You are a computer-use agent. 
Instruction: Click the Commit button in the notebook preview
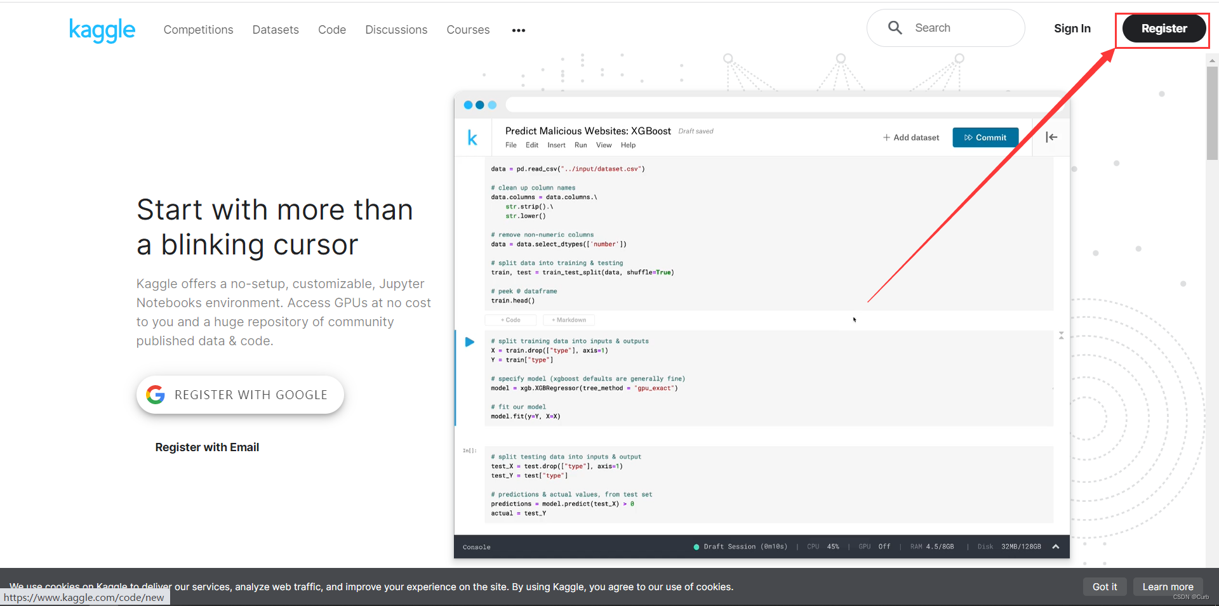coord(985,138)
